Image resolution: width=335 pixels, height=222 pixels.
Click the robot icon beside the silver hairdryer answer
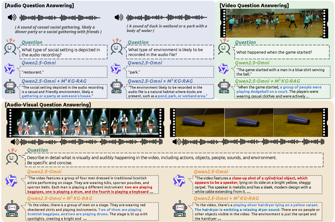[x=180, y=209]
